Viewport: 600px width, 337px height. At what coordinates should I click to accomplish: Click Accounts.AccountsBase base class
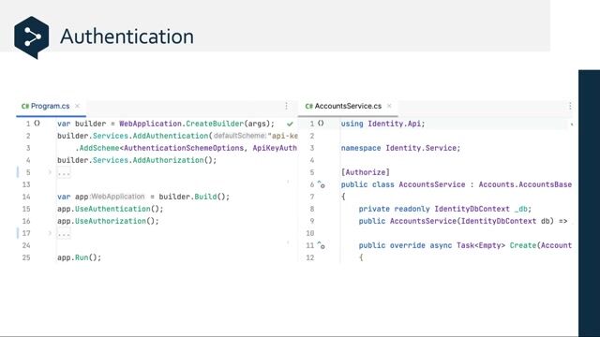525,184
